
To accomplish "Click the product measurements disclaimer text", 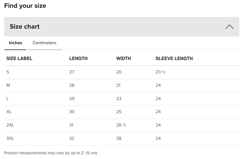I will pos(51,153).
